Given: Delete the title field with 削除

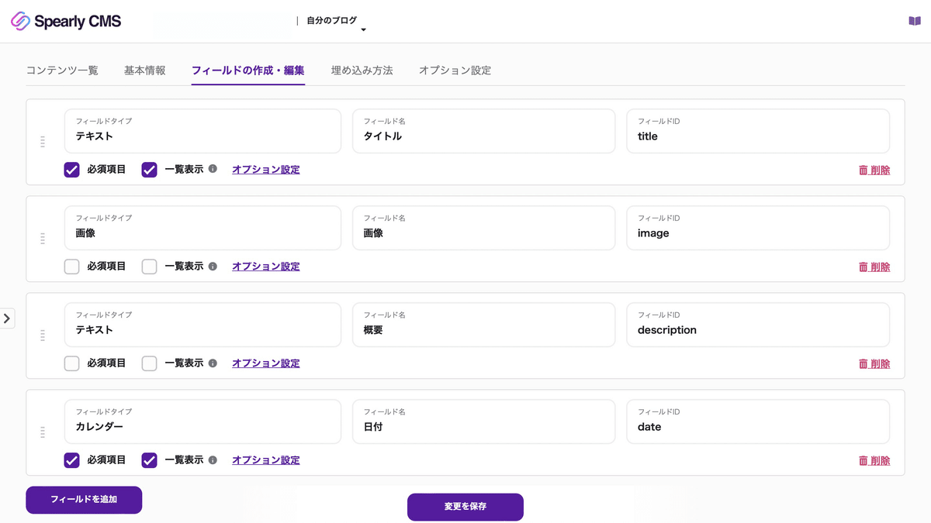Looking at the screenshot, I should pyautogui.click(x=874, y=170).
